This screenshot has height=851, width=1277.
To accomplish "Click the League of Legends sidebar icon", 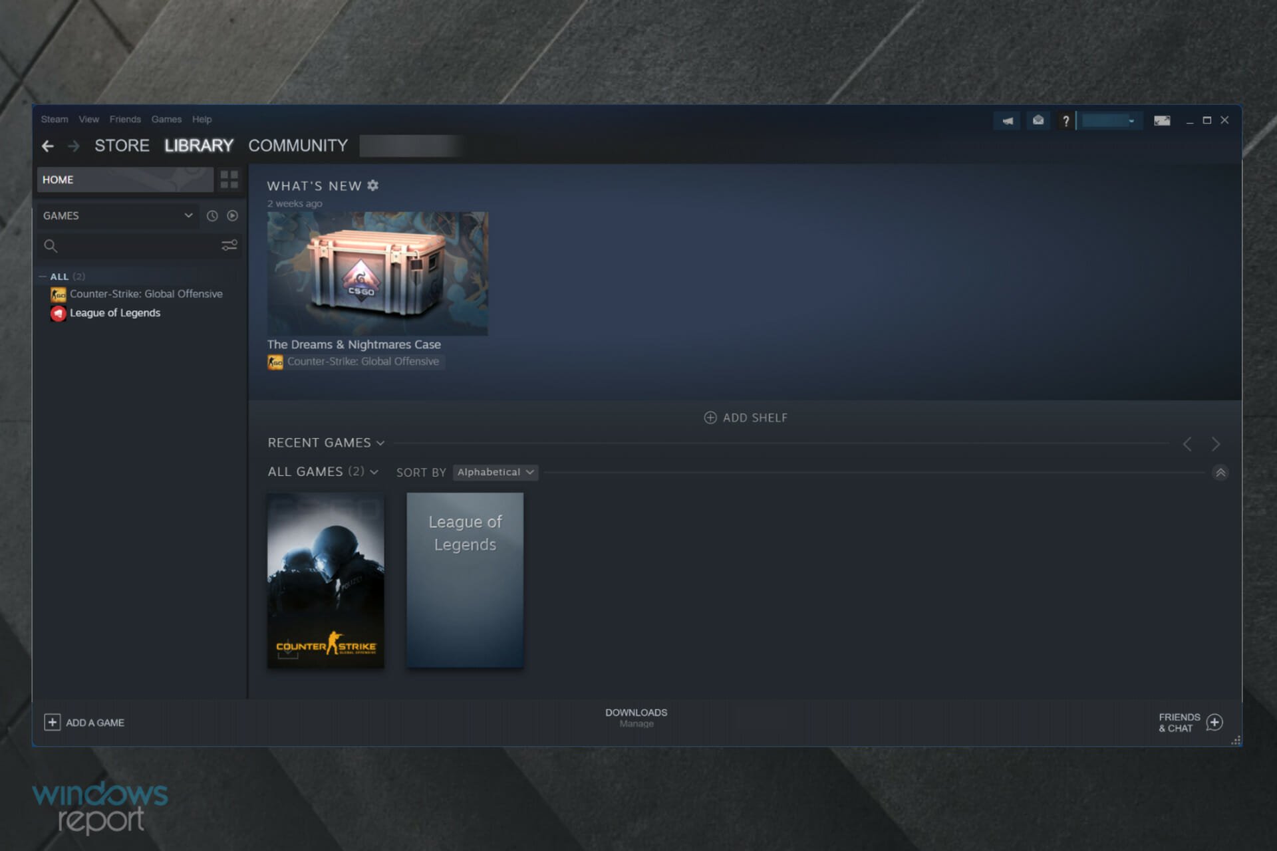I will point(59,313).
